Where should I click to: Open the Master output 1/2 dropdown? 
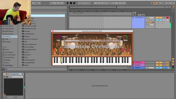pyautogui.click(x=150, y=68)
